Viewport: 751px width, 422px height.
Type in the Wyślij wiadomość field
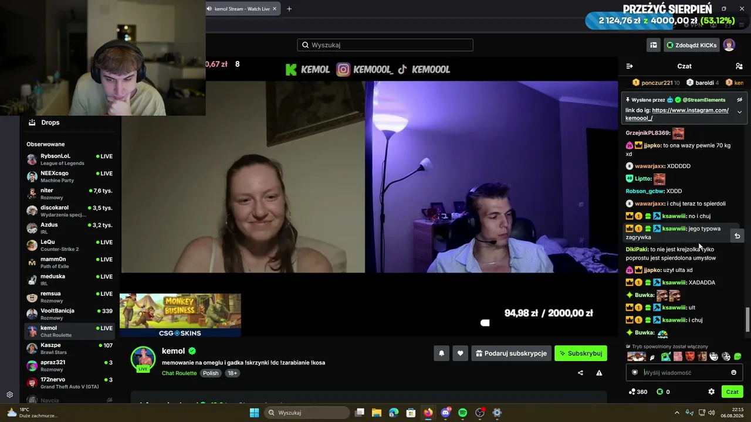coord(684,372)
